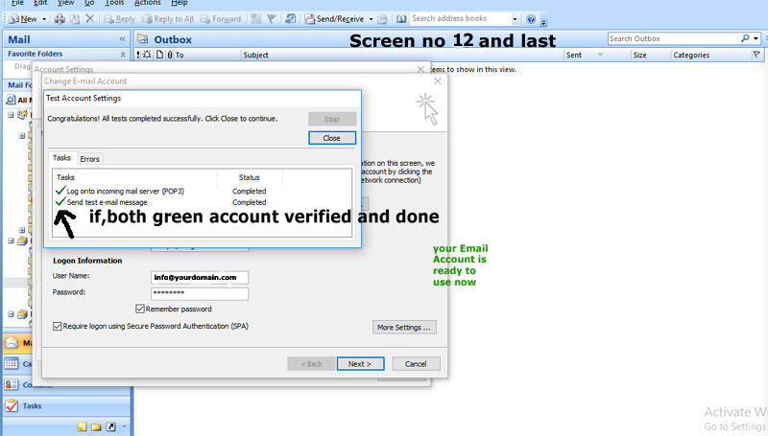Click the Delete (X) toolbar icon
The image size is (768, 436).
[89, 19]
